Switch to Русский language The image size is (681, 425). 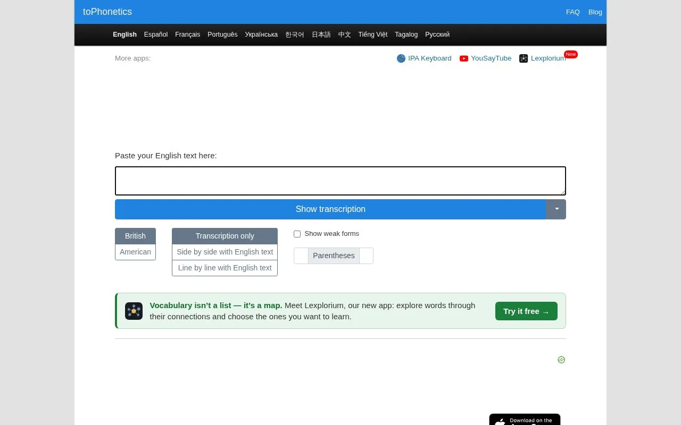coord(437,35)
